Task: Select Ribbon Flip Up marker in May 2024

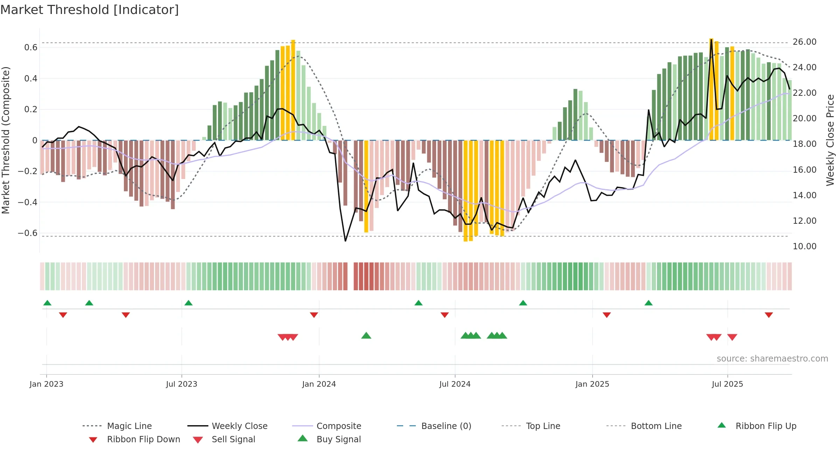Action: click(419, 303)
